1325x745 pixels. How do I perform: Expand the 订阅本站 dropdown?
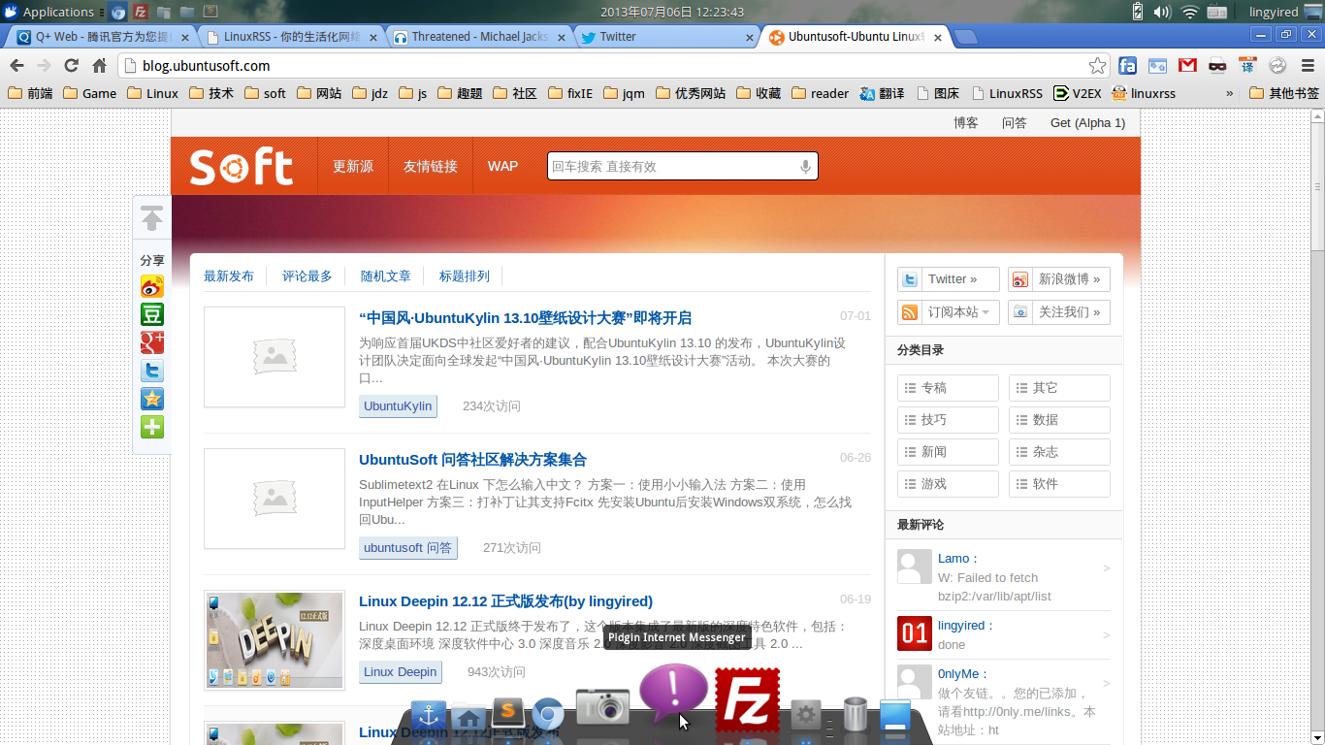948,312
